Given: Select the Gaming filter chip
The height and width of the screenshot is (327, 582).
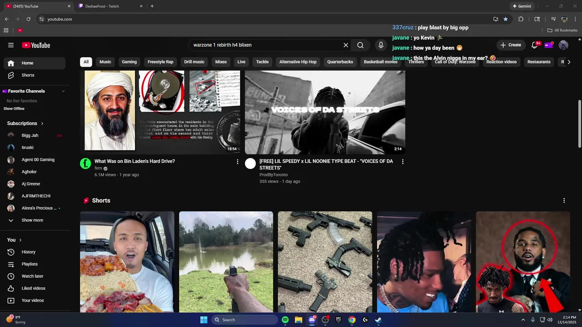Looking at the screenshot, I should (x=129, y=62).
